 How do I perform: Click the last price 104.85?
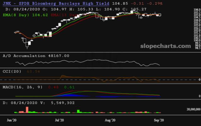(x=120, y=3)
